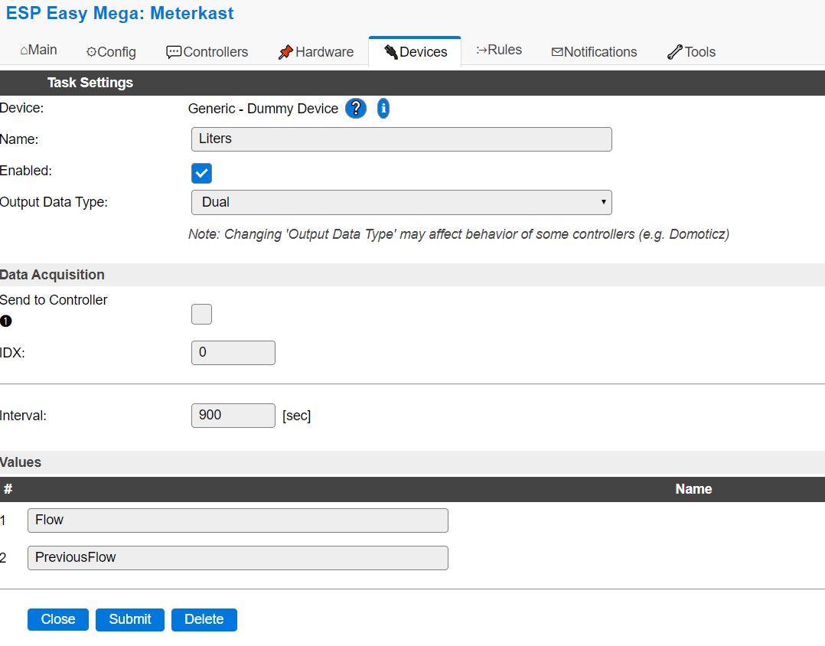Image resolution: width=825 pixels, height=646 pixels.
Task: Click the # column header
Action: [8, 489]
